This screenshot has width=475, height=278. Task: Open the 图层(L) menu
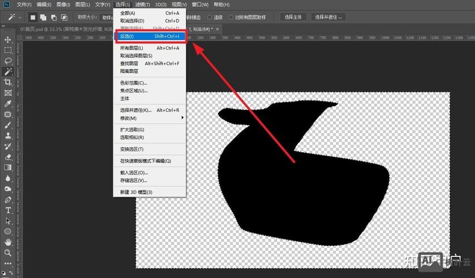(x=82, y=4)
